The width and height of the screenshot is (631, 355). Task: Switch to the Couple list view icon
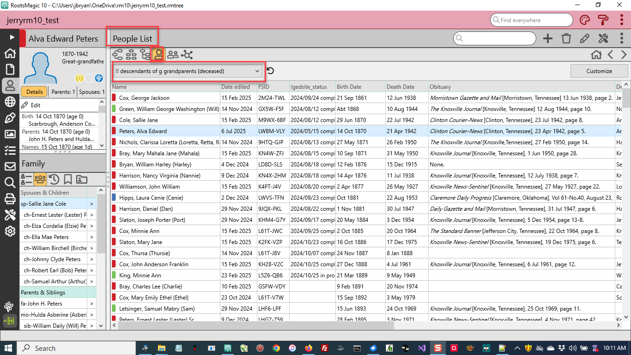click(x=173, y=55)
